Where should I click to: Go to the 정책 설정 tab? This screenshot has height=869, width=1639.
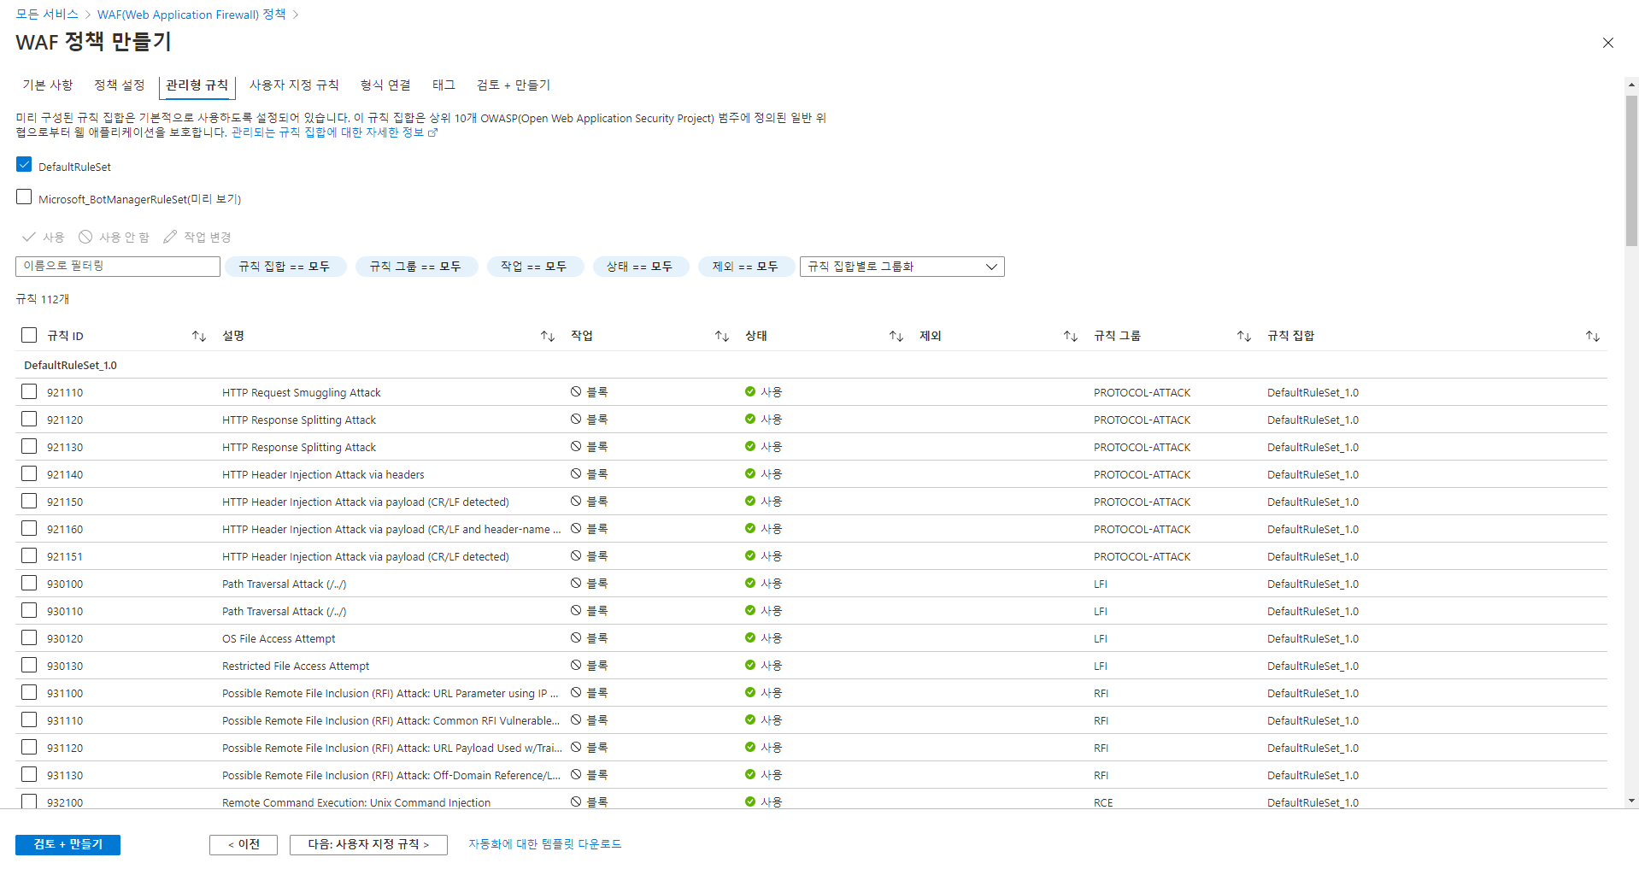(119, 85)
